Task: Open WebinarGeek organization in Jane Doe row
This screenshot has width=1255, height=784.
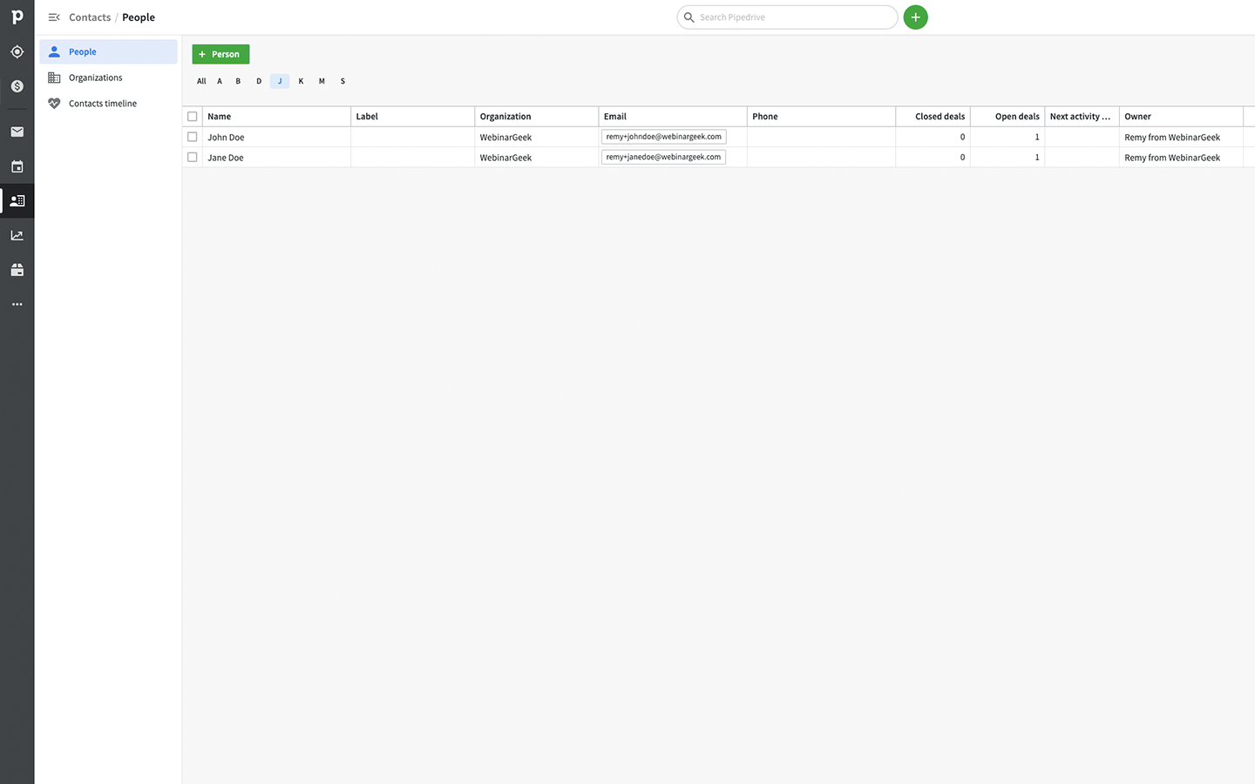Action: click(x=505, y=158)
